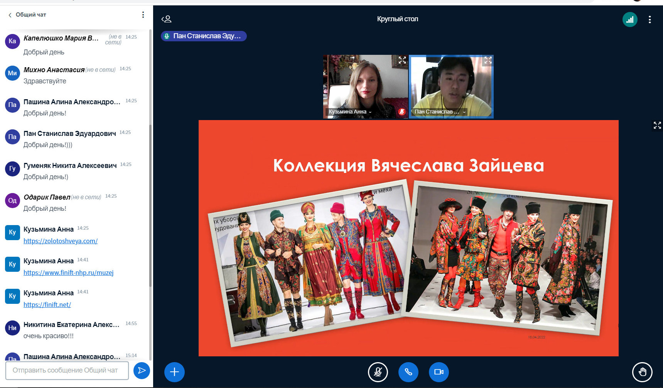
Task: Toggle webcam sharing
Action: point(439,372)
